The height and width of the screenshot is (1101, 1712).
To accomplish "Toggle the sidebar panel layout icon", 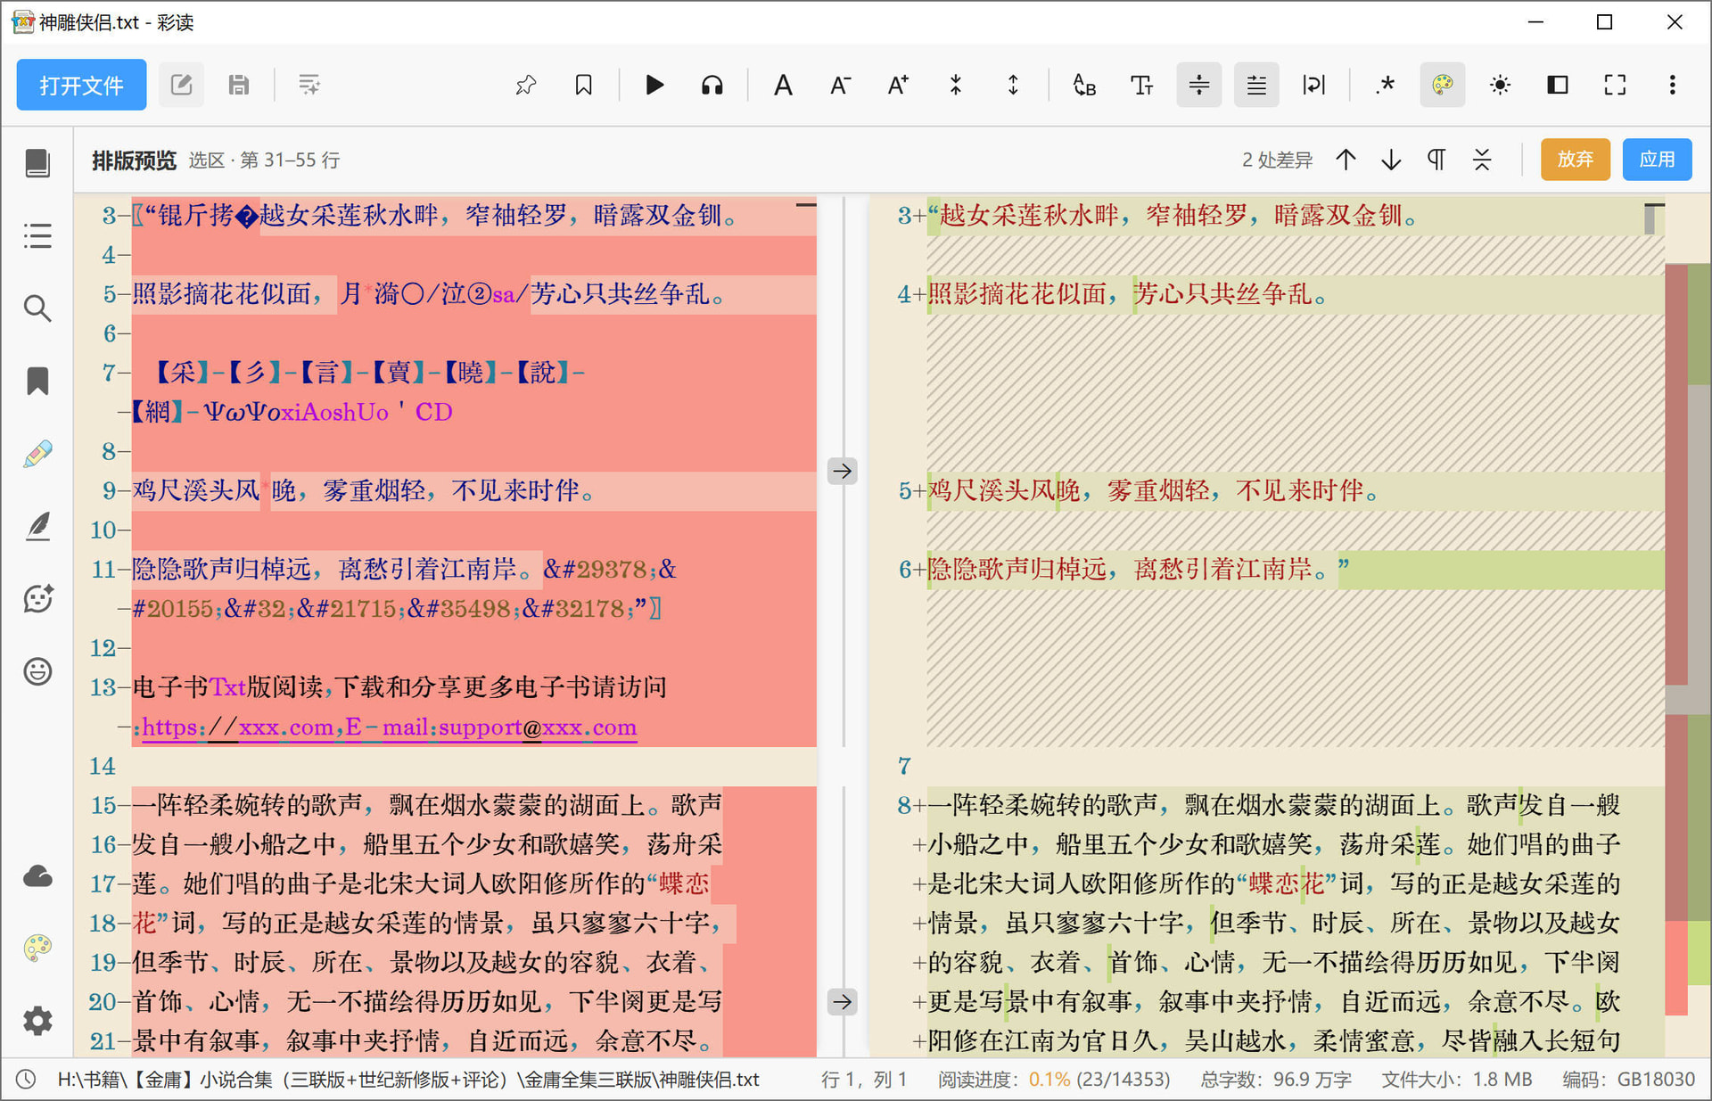I will [x=1558, y=86].
